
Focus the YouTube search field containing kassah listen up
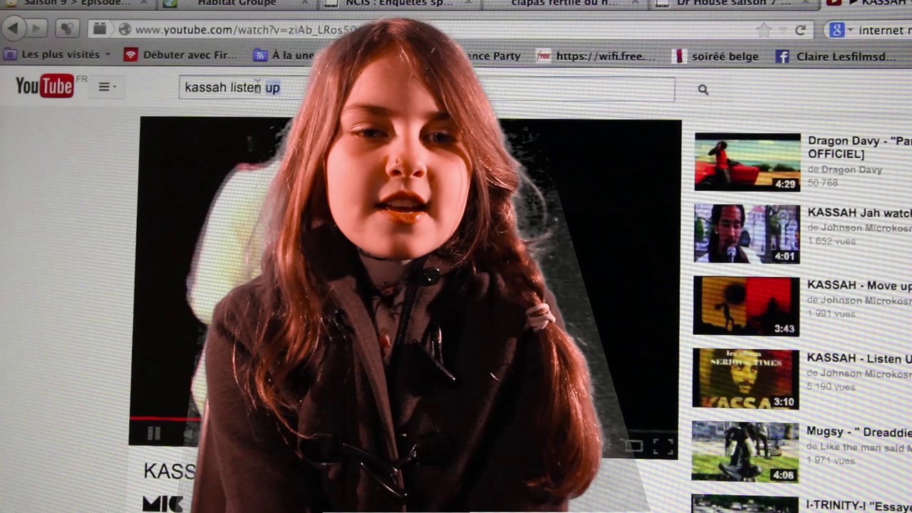pyautogui.click(x=426, y=88)
